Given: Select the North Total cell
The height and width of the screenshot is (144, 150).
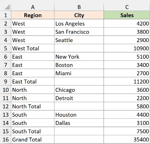Looking at the screenshot, I should [33, 106].
